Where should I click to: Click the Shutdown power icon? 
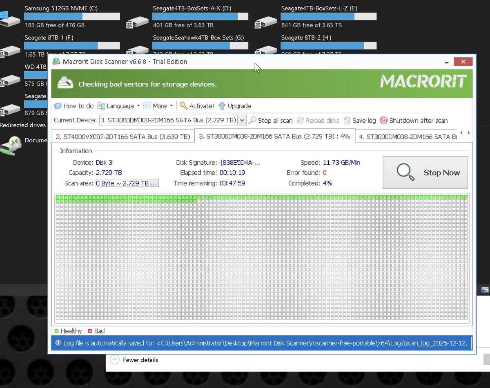(x=383, y=121)
